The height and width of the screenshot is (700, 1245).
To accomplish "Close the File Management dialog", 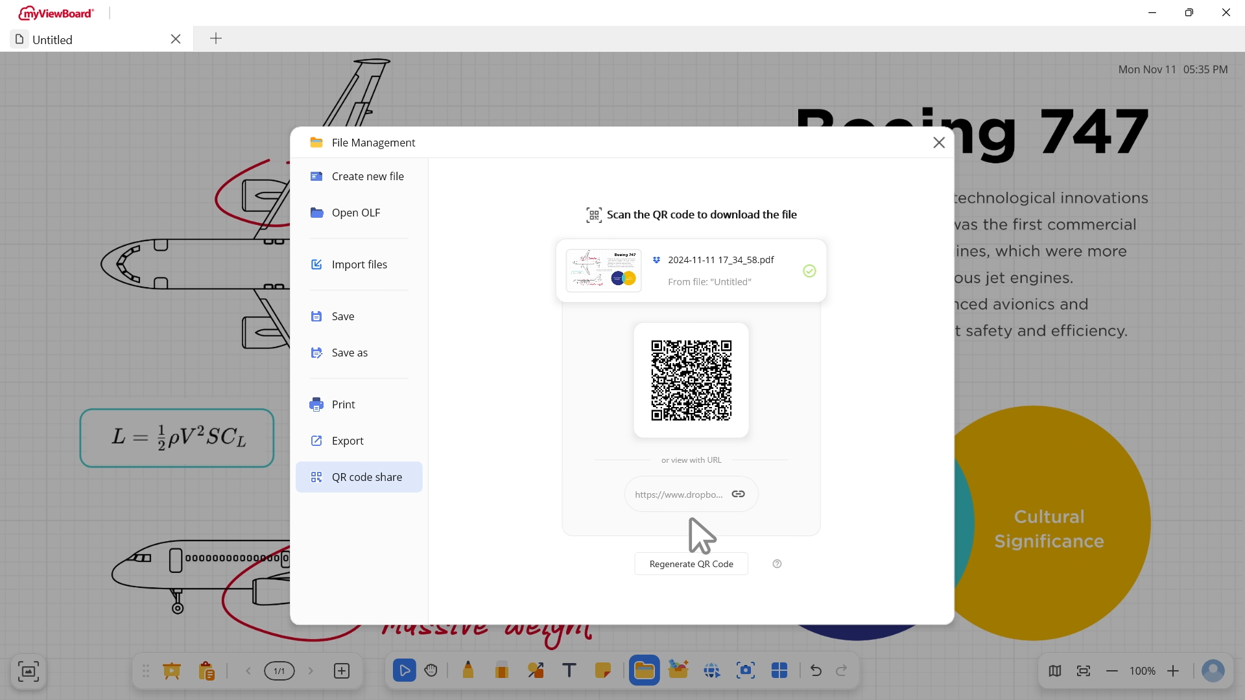I will tap(939, 143).
